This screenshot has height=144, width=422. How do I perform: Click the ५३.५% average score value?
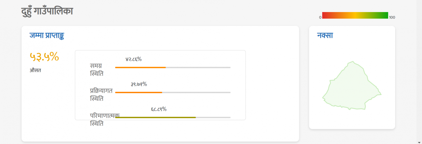click(x=44, y=56)
